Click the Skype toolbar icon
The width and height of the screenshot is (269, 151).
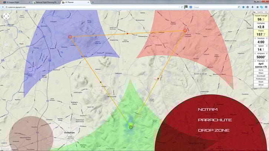262,7
